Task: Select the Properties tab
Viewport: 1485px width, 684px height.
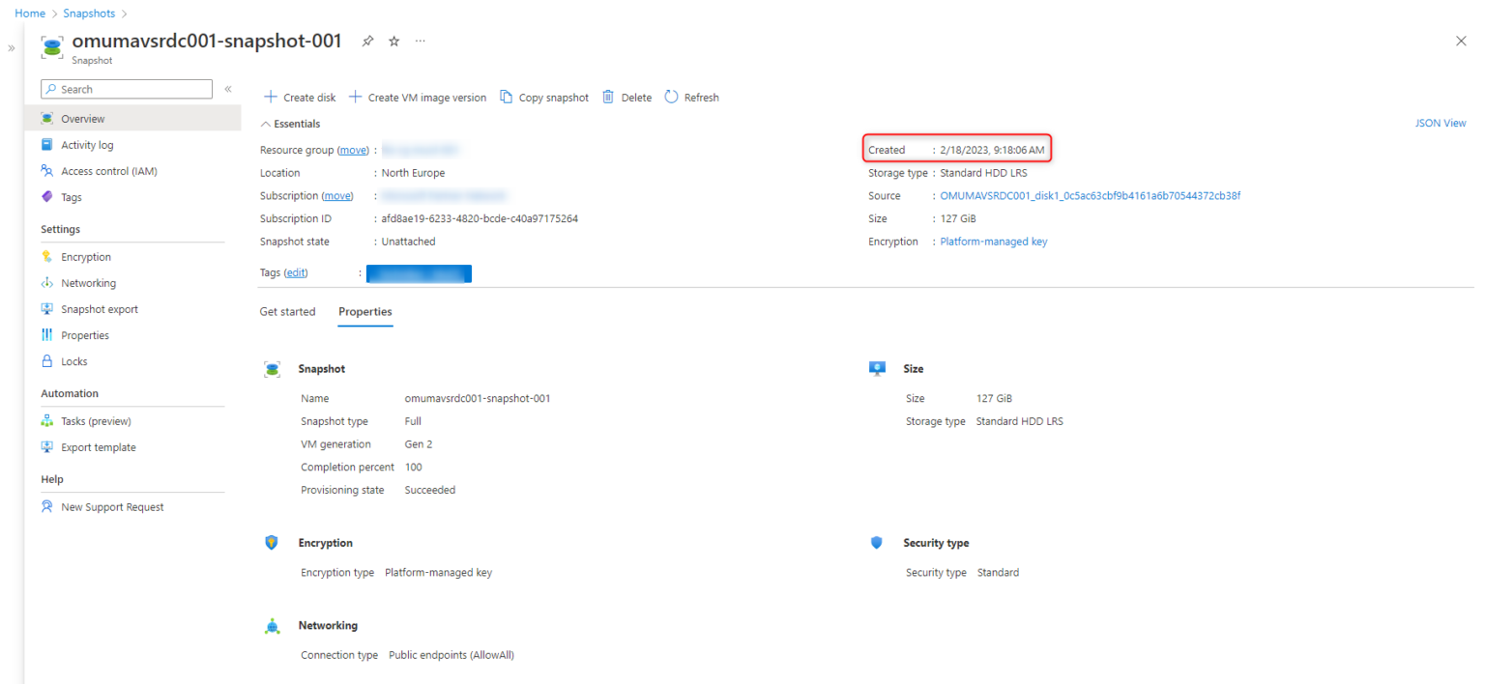Action: (365, 312)
